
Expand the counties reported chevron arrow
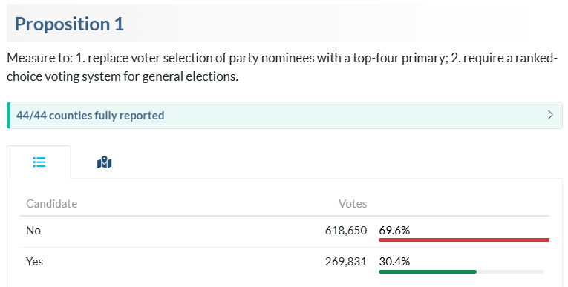(x=550, y=115)
